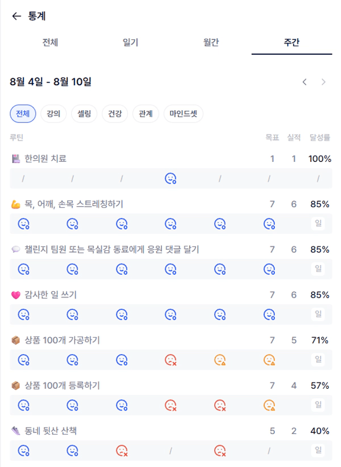Click first orange partial face in 상품 100개 가공하기 row

(x=220, y=360)
